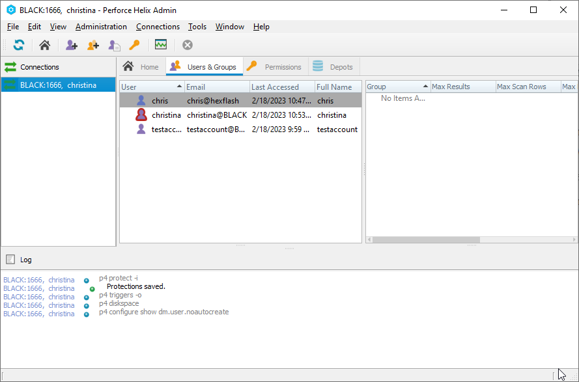Image resolution: width=579 pixels, height=382 pixels.
Task: Click 'Protections saved.' log message
Action: coord(136,286)
